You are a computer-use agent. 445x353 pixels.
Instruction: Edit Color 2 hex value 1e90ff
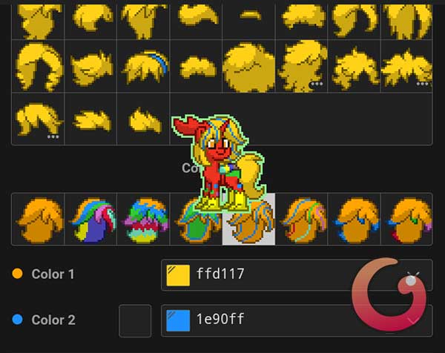tap(220, 319)
